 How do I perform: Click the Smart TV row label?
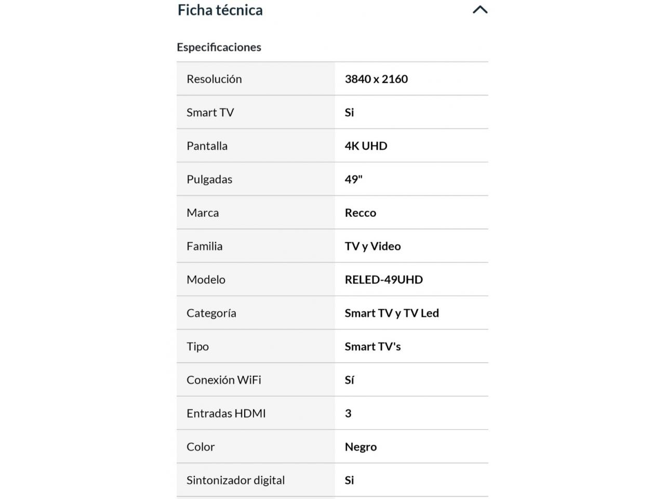(x=210, y=112)
